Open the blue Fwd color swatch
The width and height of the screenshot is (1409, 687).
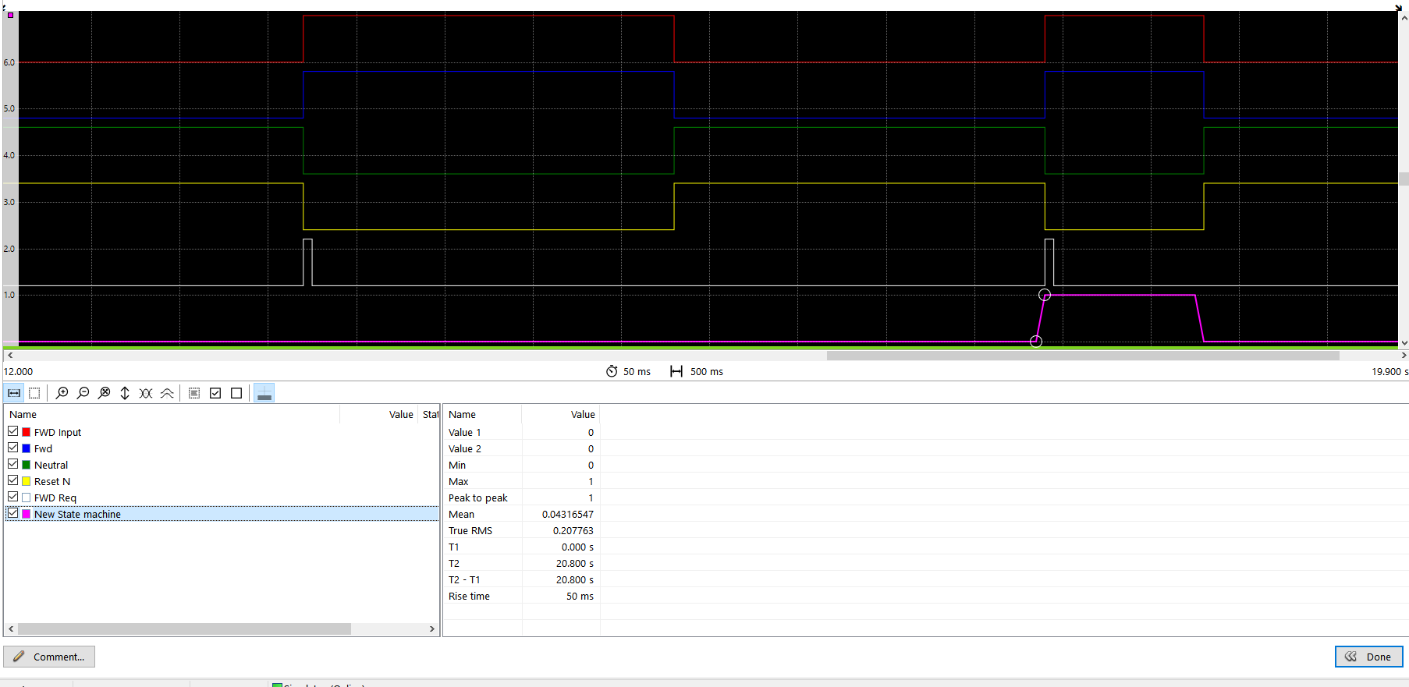(x=27, y=448)
